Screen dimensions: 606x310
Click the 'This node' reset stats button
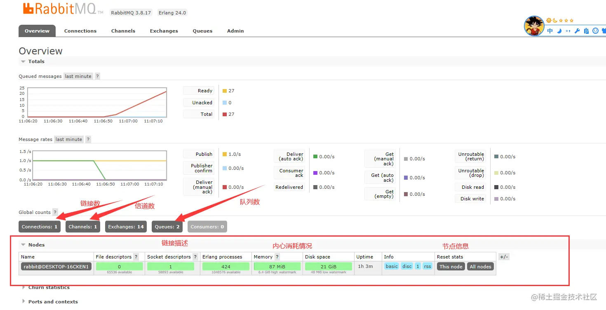(x=451, y=267)
